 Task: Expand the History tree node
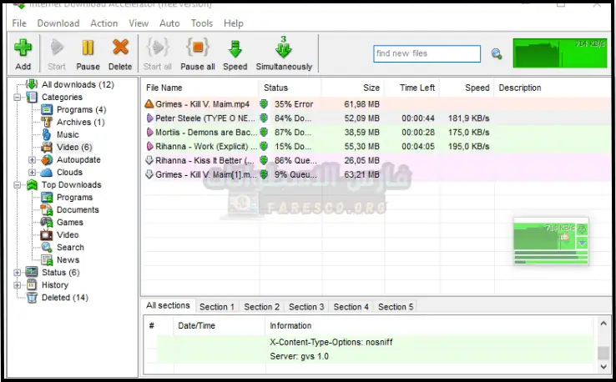pos(19,285)
